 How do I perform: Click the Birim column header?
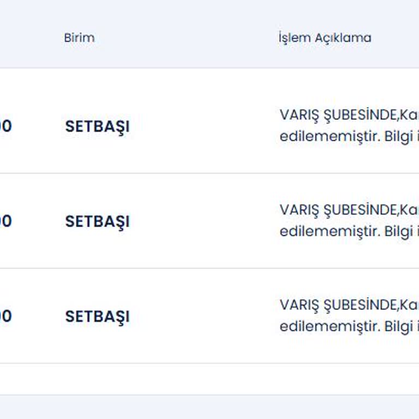(79, 38)
